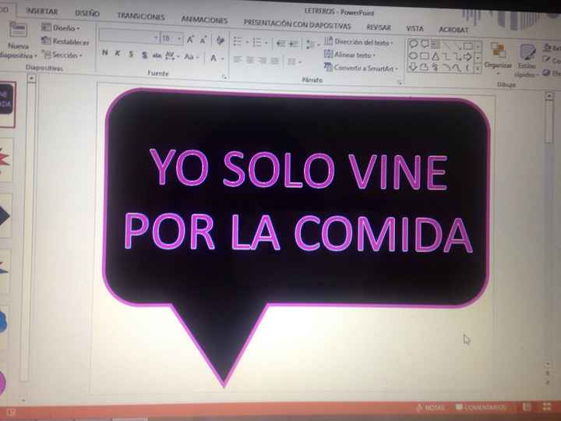The width and height of the screenshot is (561, 421).
Task: Switch to the DISEÑO tab
Action: 87,13
